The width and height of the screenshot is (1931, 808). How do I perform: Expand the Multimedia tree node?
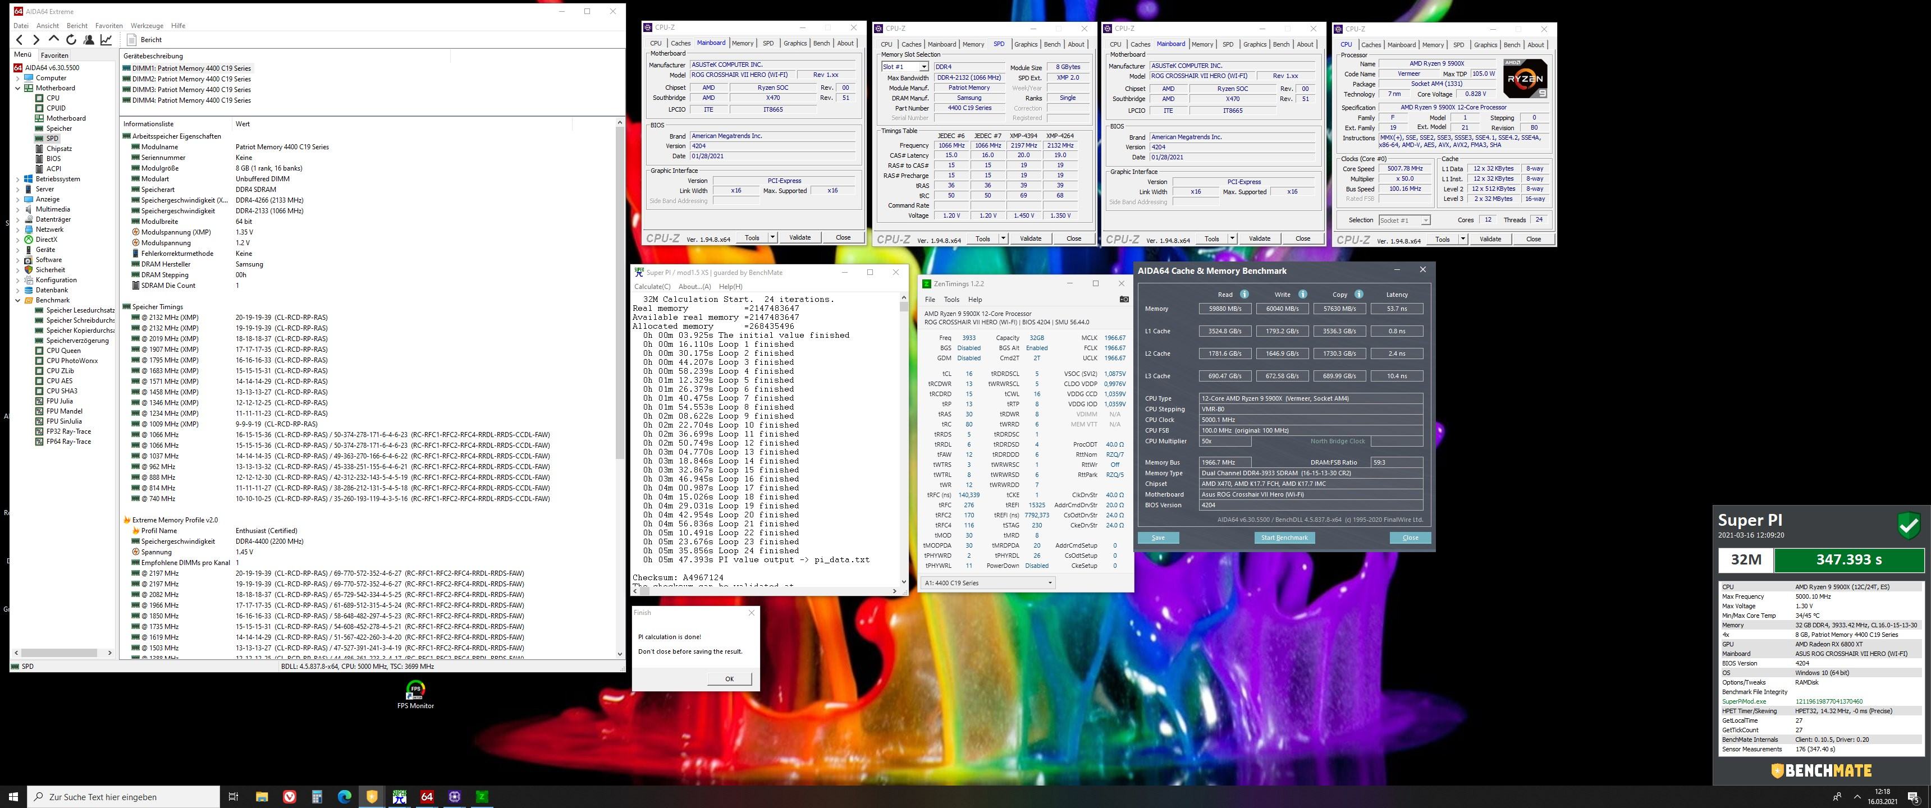pos(18,209)
